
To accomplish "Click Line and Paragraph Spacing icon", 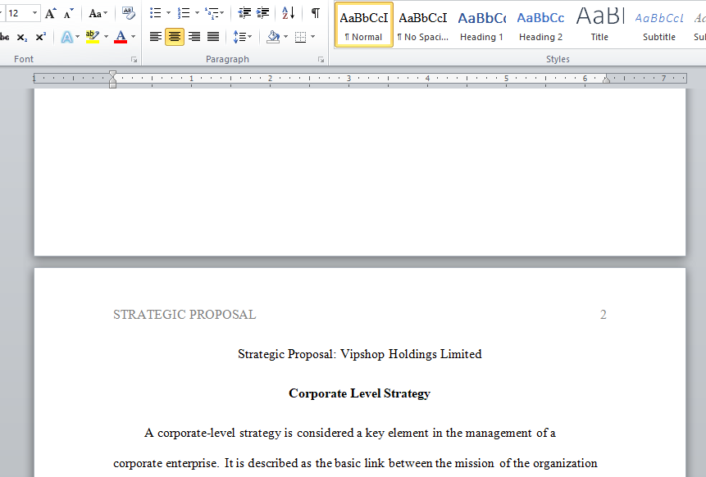I will pos(239,36).
